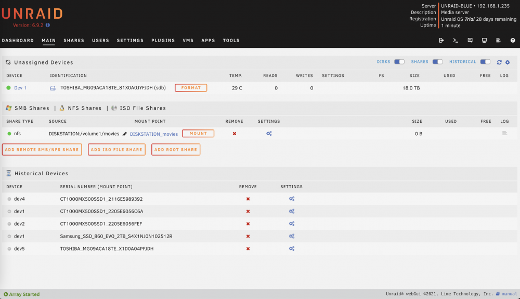Open the VMS tab
The width and height of the screenshot is (520, 299).
[188, 41]
